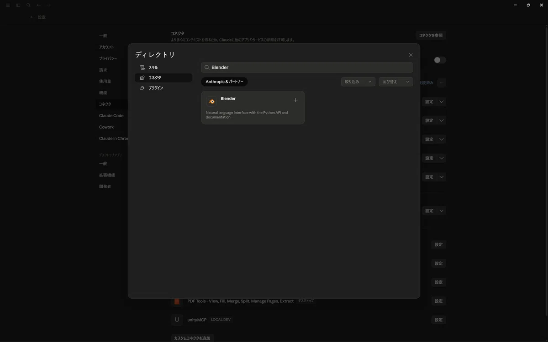Open Claude in Chrome settings section
548x342 pixels.
113,139
